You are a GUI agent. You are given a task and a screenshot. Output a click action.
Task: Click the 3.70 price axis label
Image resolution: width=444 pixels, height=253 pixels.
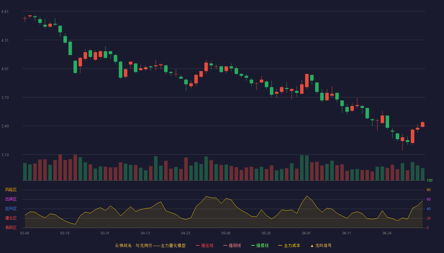(x=5, y=98)
